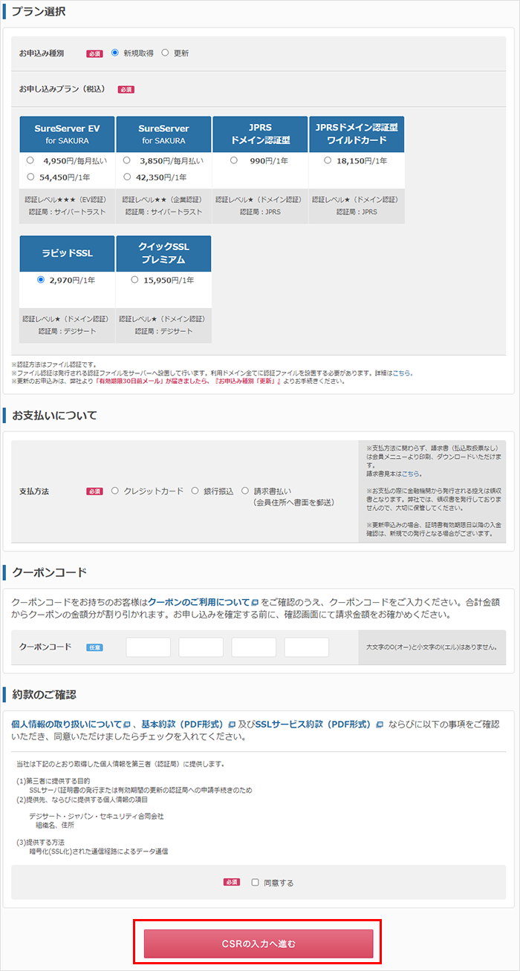Click external-link icon beside クーポンのご利用について
Viewport: 520px width, 971px height.
(255, 602)
